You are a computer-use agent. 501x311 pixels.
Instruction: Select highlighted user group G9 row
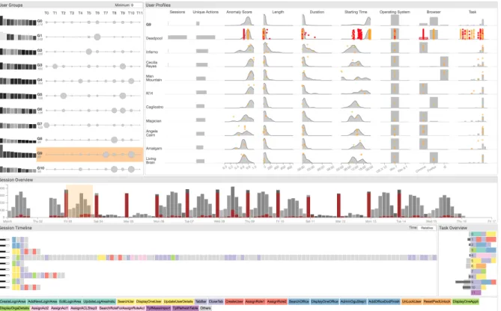point(89,155)
